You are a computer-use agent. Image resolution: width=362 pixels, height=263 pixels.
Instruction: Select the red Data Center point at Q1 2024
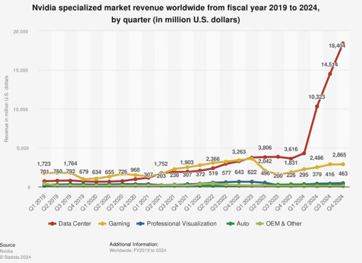(304, 153)
